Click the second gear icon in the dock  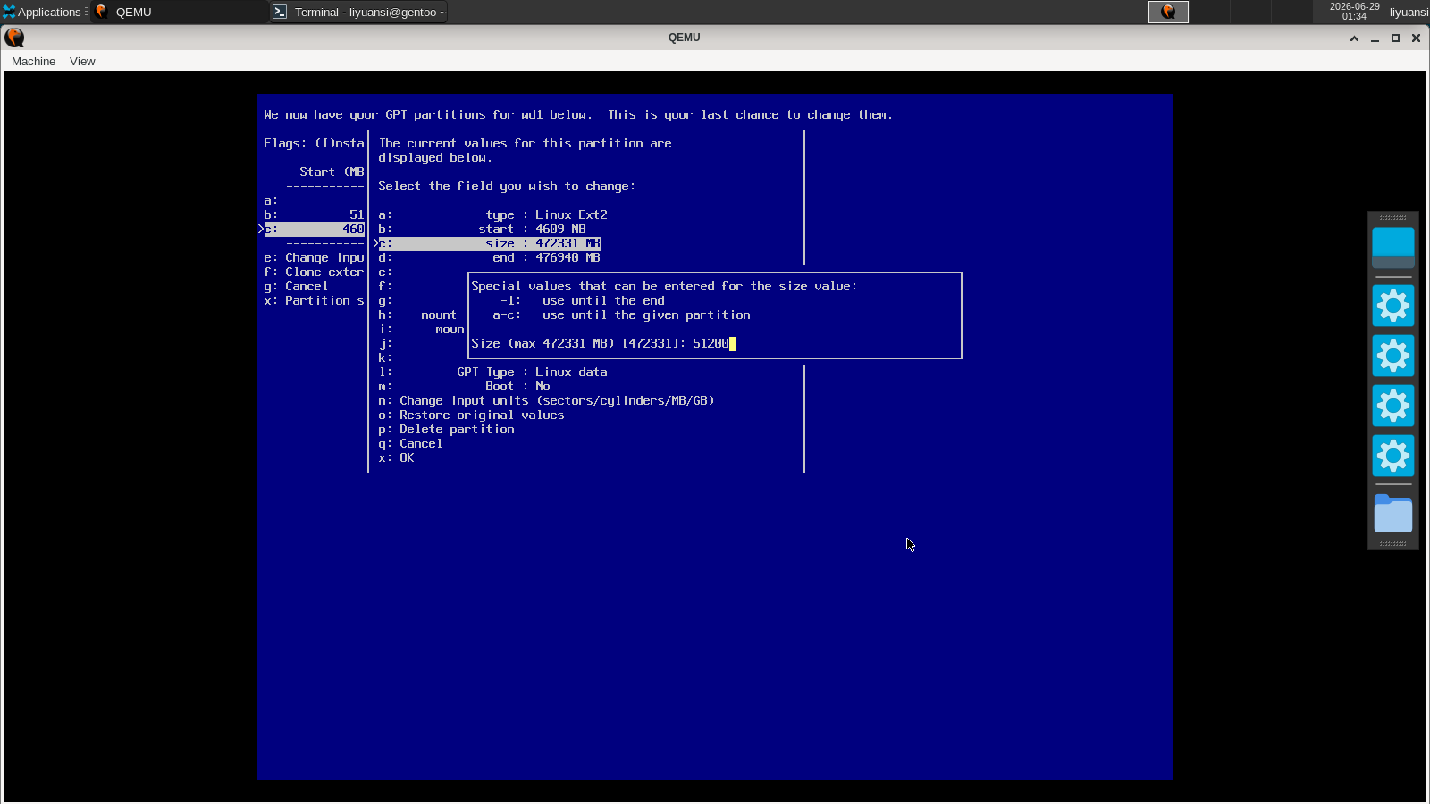[1393, 356]
